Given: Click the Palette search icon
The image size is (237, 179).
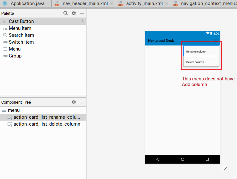Looking at the screenshot, I should (x=65, y=13).
